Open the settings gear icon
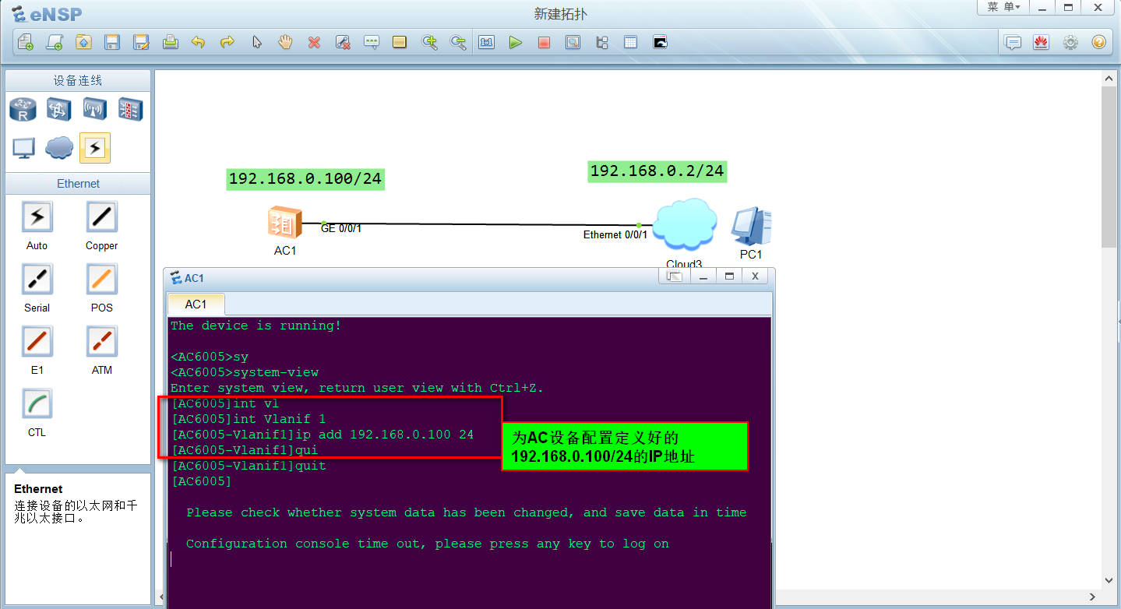 [x=1070, y=43]
